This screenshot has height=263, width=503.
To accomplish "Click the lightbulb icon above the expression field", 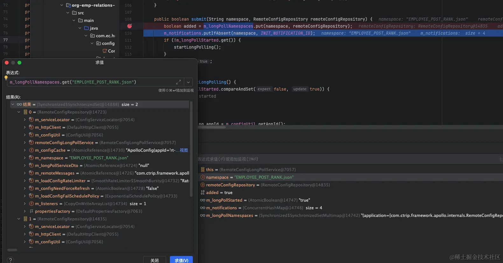I will coord(6,77).
